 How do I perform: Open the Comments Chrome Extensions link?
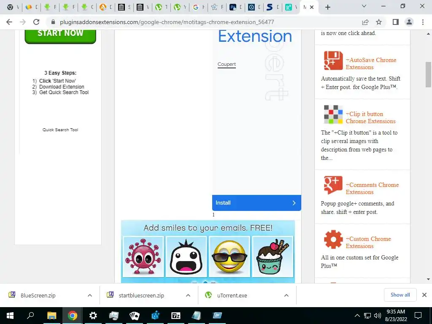pos(372,189)
